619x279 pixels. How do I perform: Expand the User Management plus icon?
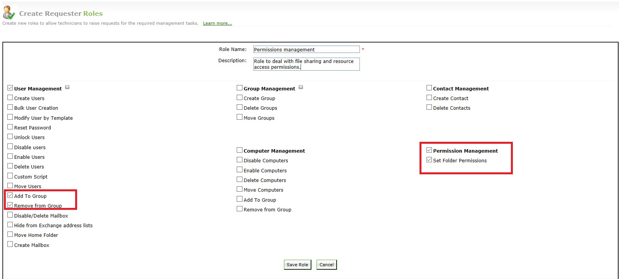(67, 87)
